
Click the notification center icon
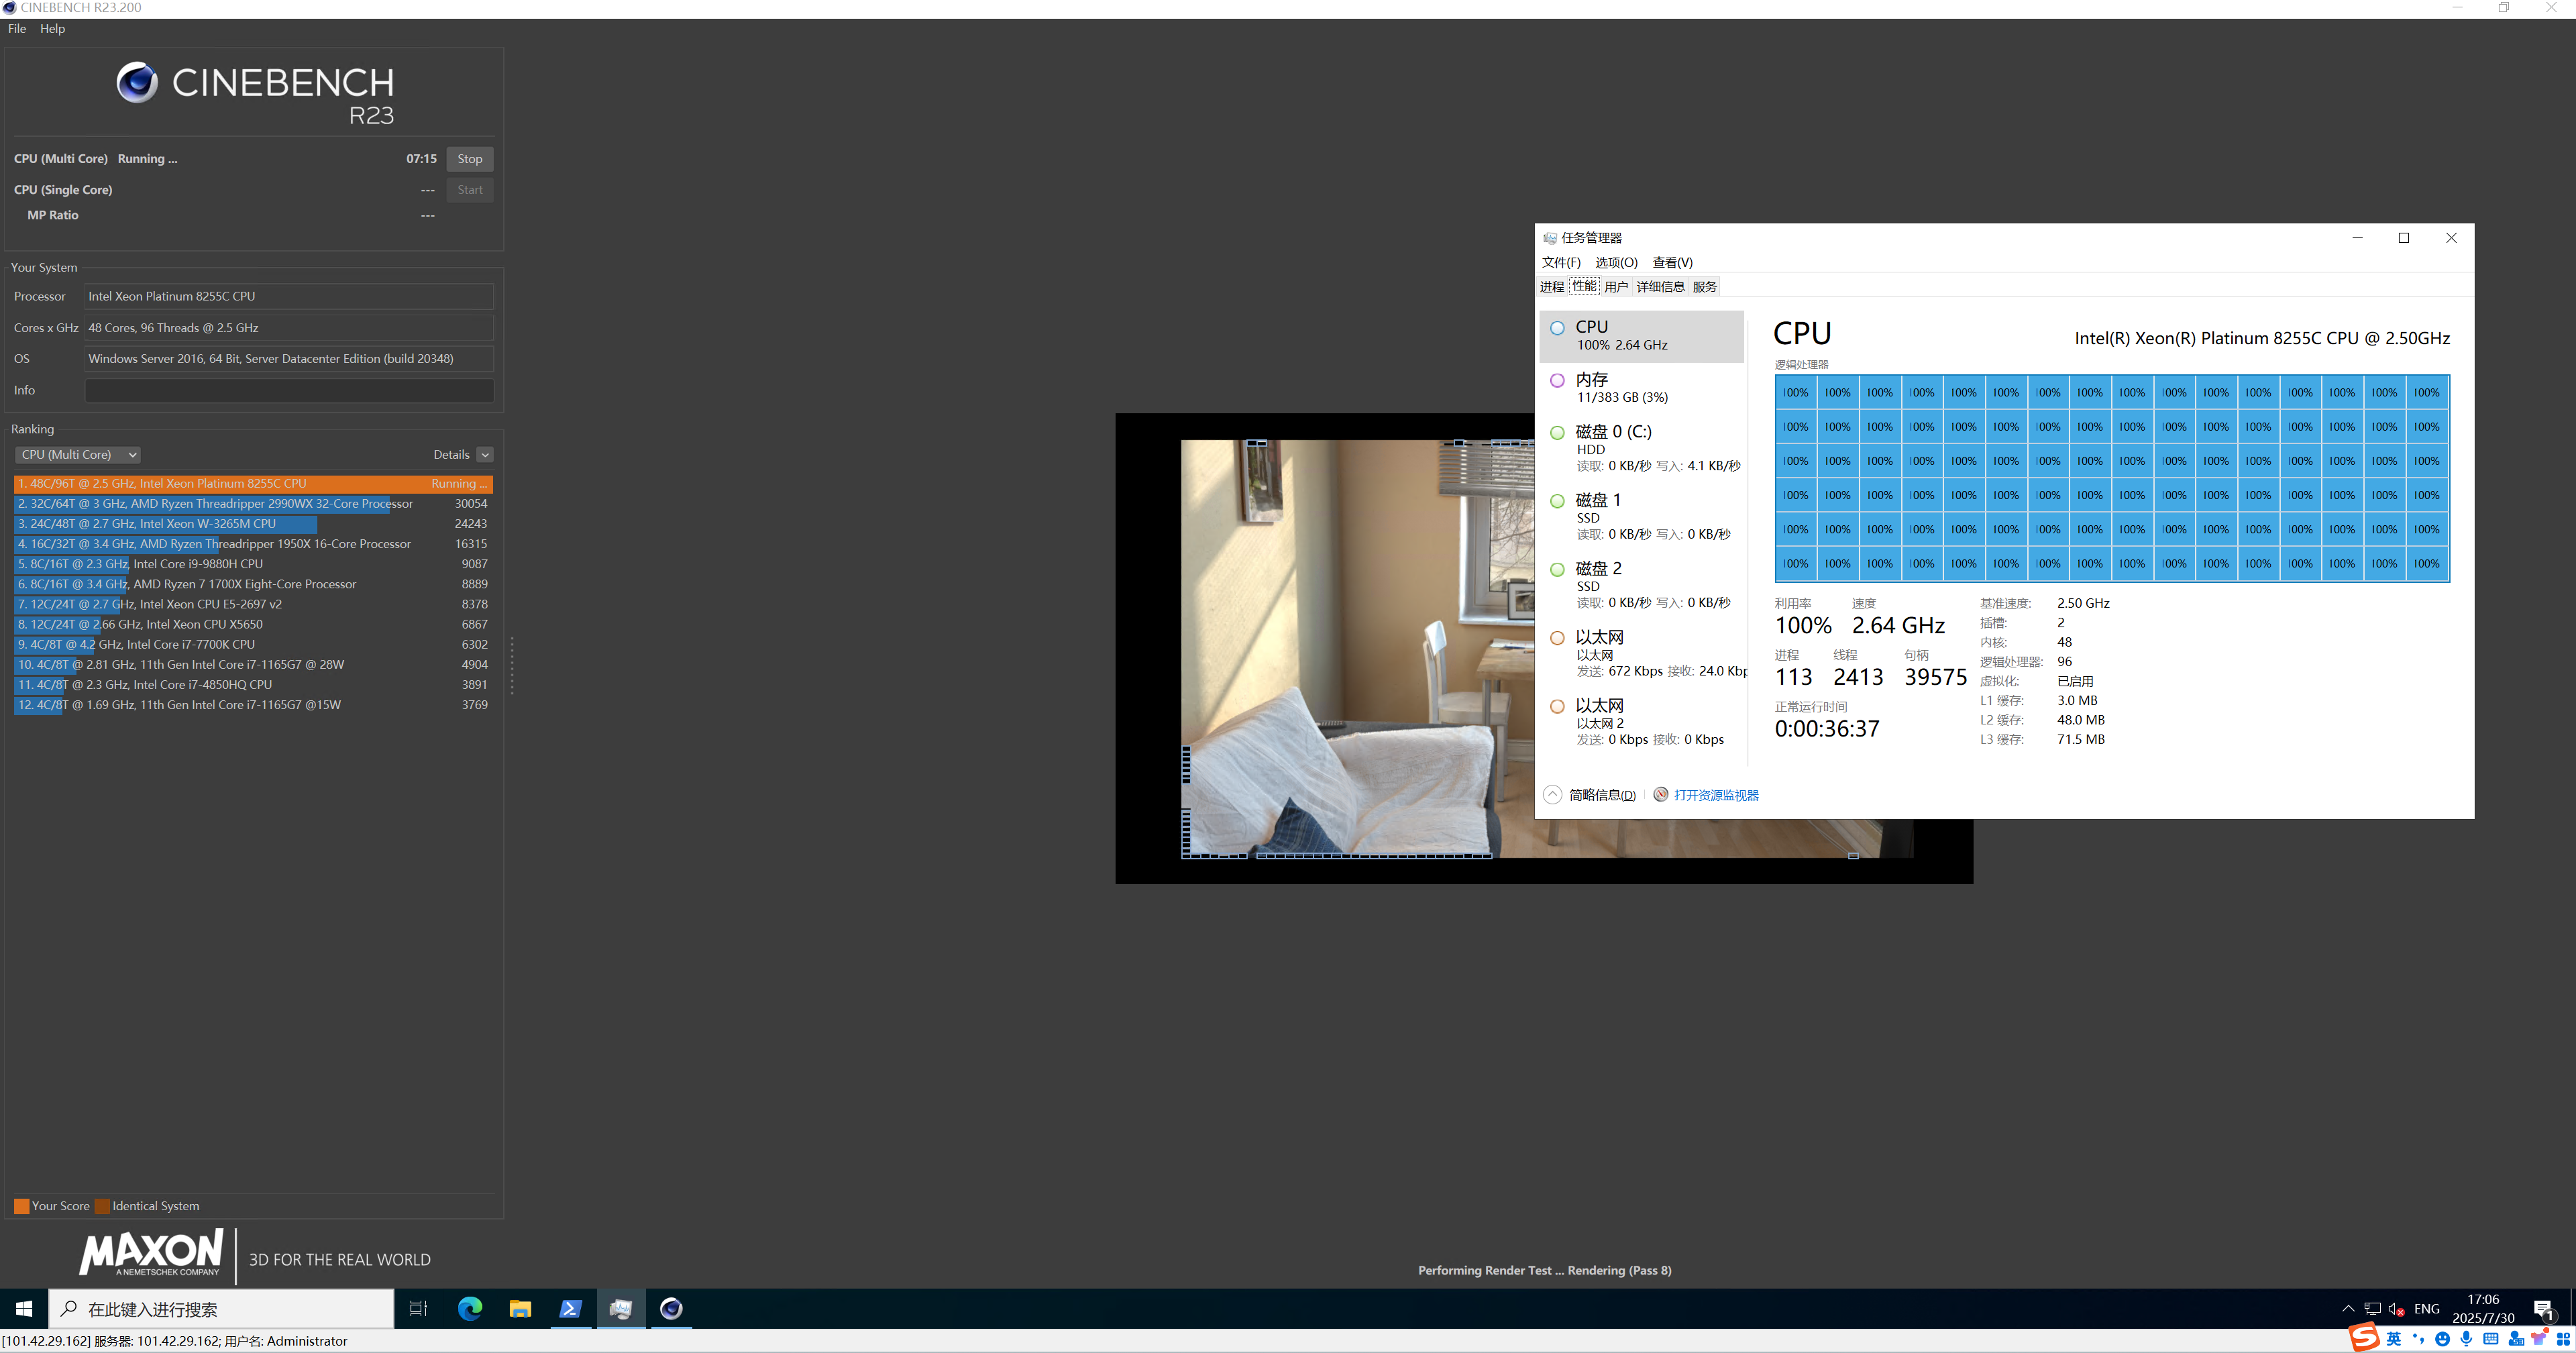[2544, 1309]
